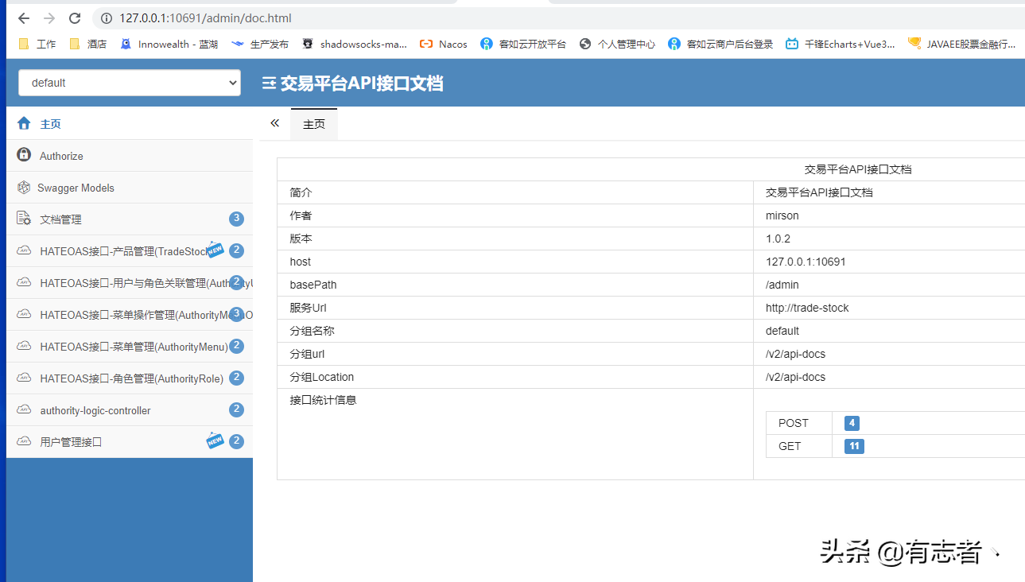
Task: Open the default group selector dropdown
Action: (x=129, y=83)
